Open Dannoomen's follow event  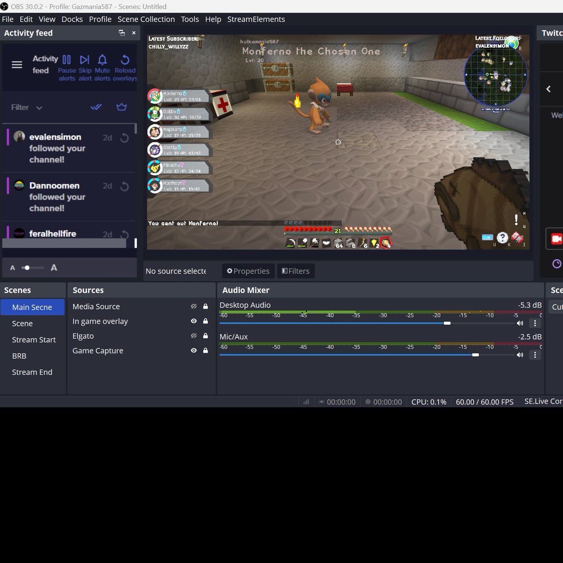[68, 197]
